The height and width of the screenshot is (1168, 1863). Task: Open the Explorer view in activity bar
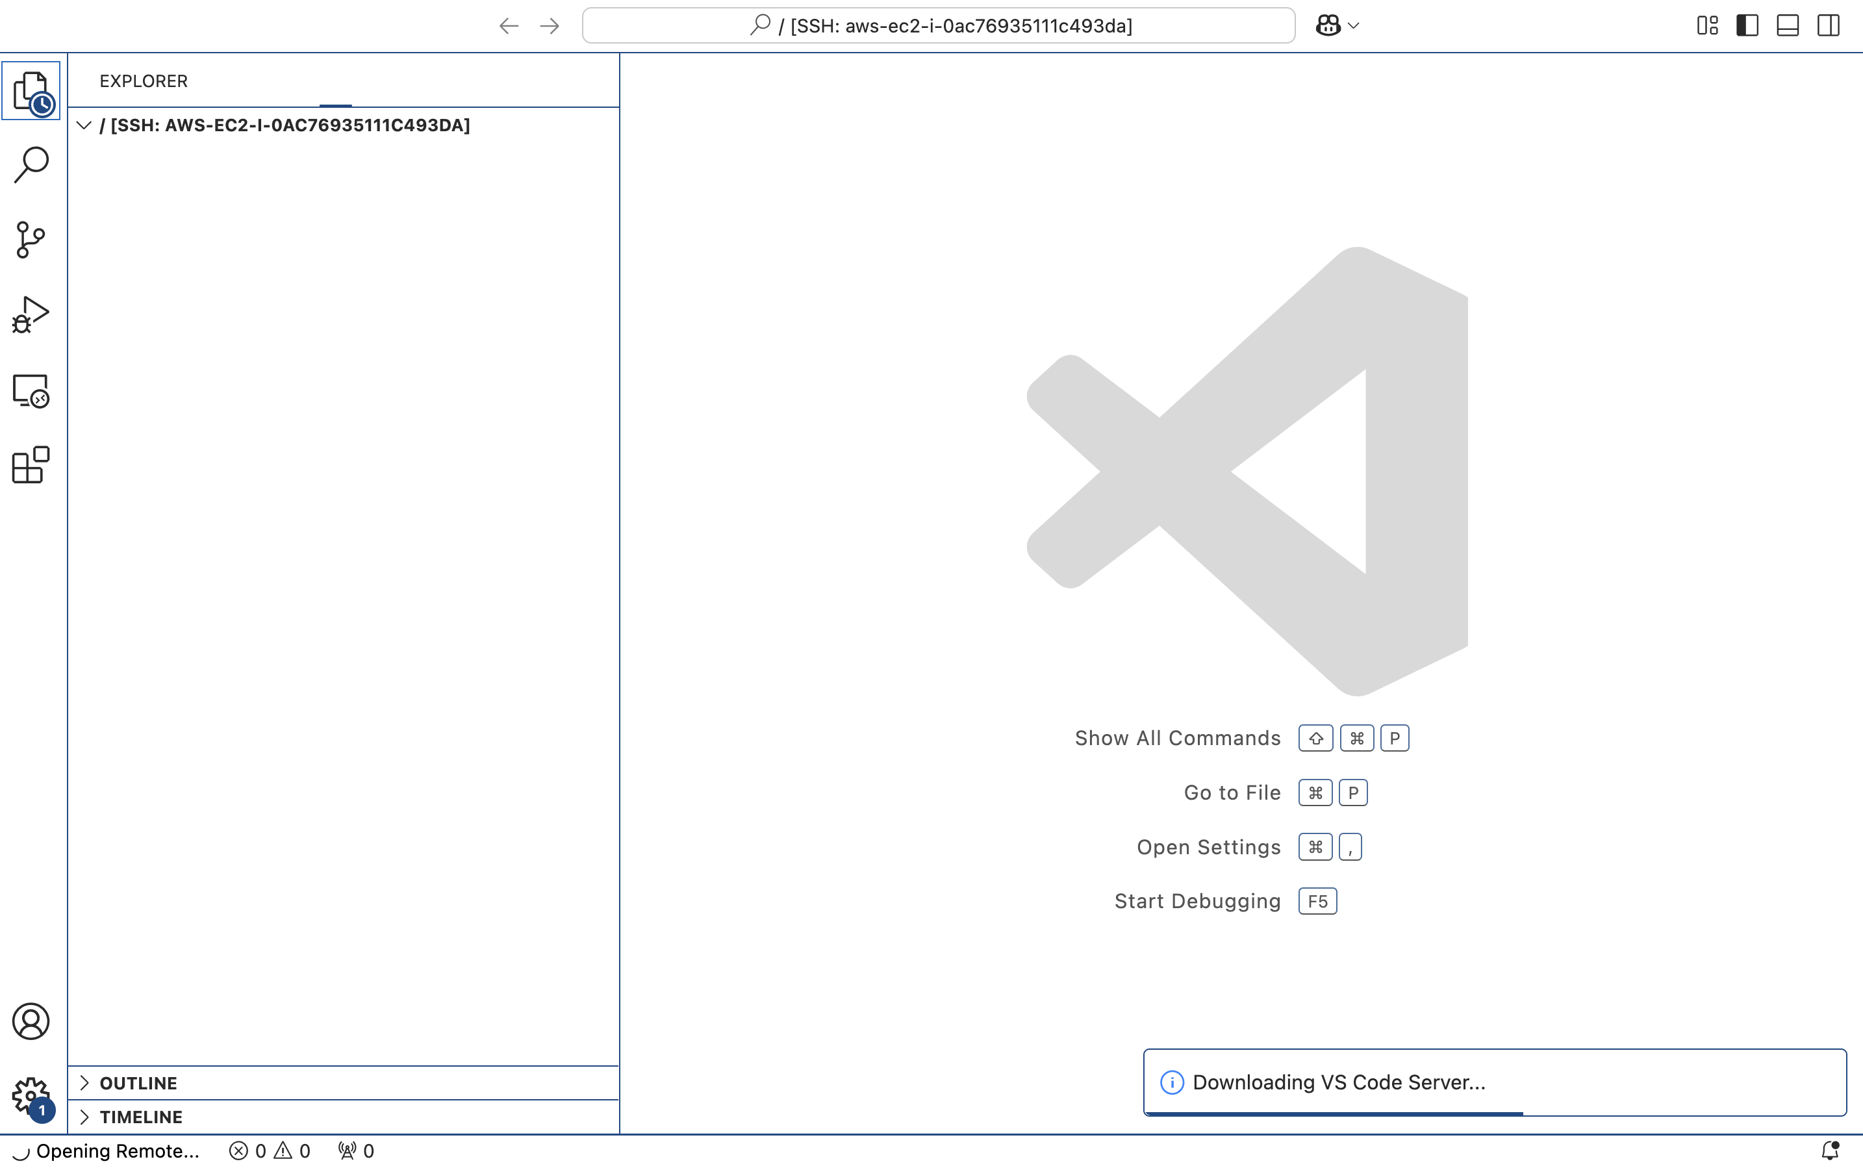pyautogui.click(x=31, y=91)
